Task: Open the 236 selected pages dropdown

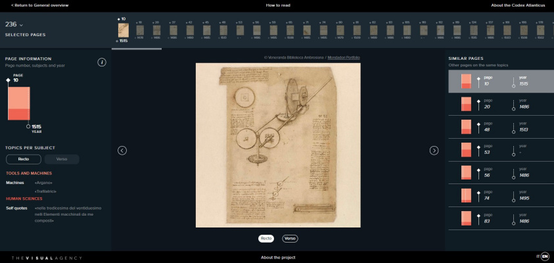Action: (14, 24)
